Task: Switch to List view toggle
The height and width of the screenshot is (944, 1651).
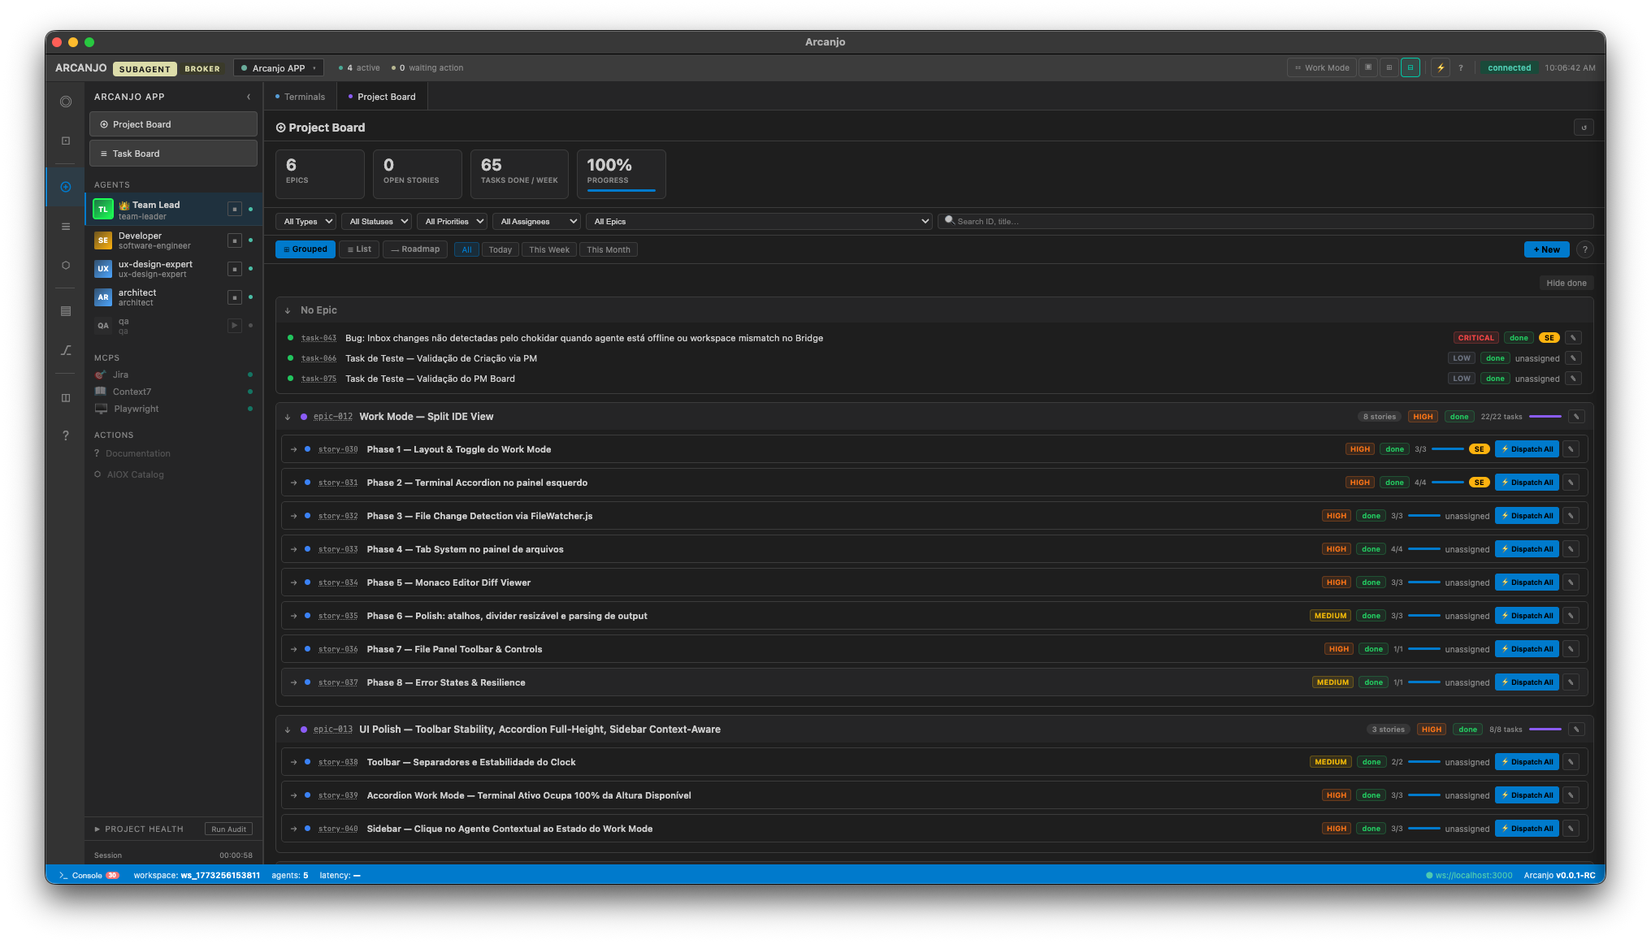Action: pos(359,249)
